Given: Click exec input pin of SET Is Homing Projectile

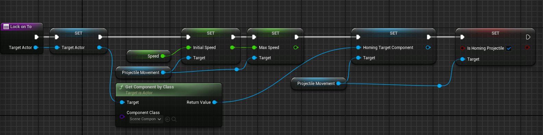Looking at the screenshot, I should 462,37.
